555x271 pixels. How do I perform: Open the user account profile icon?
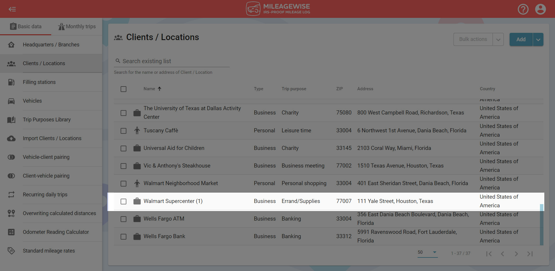click(540, 9)
